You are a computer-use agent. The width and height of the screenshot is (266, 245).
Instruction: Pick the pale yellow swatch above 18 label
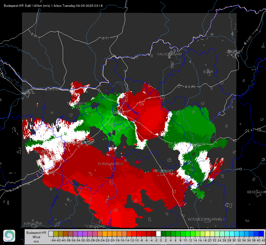tap(208, 234)
